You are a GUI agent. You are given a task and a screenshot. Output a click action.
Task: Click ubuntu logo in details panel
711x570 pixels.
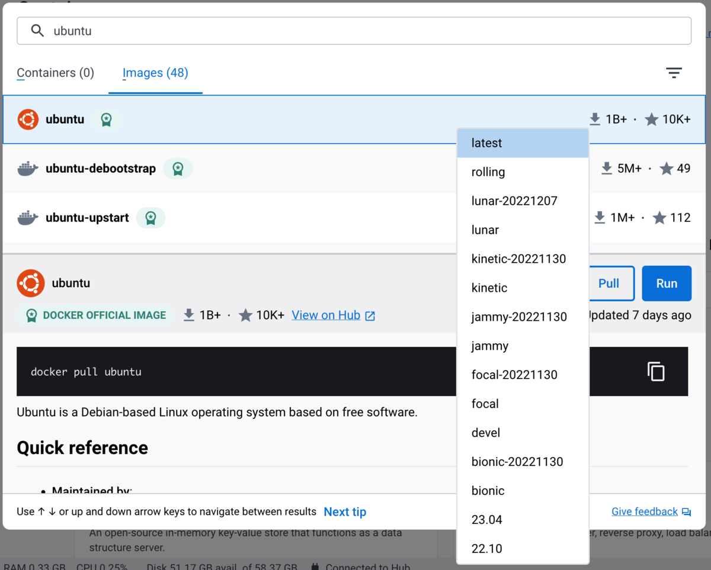point(31,284)
